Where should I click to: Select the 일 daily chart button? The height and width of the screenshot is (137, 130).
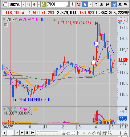click(x=79, y=4)
